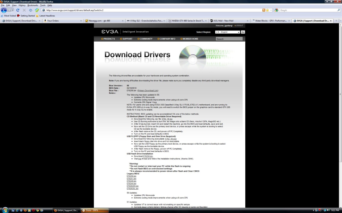The height and width of the screenshot is (213, 342).
Task: Open a new tab with the plus button
Action: 336,21
